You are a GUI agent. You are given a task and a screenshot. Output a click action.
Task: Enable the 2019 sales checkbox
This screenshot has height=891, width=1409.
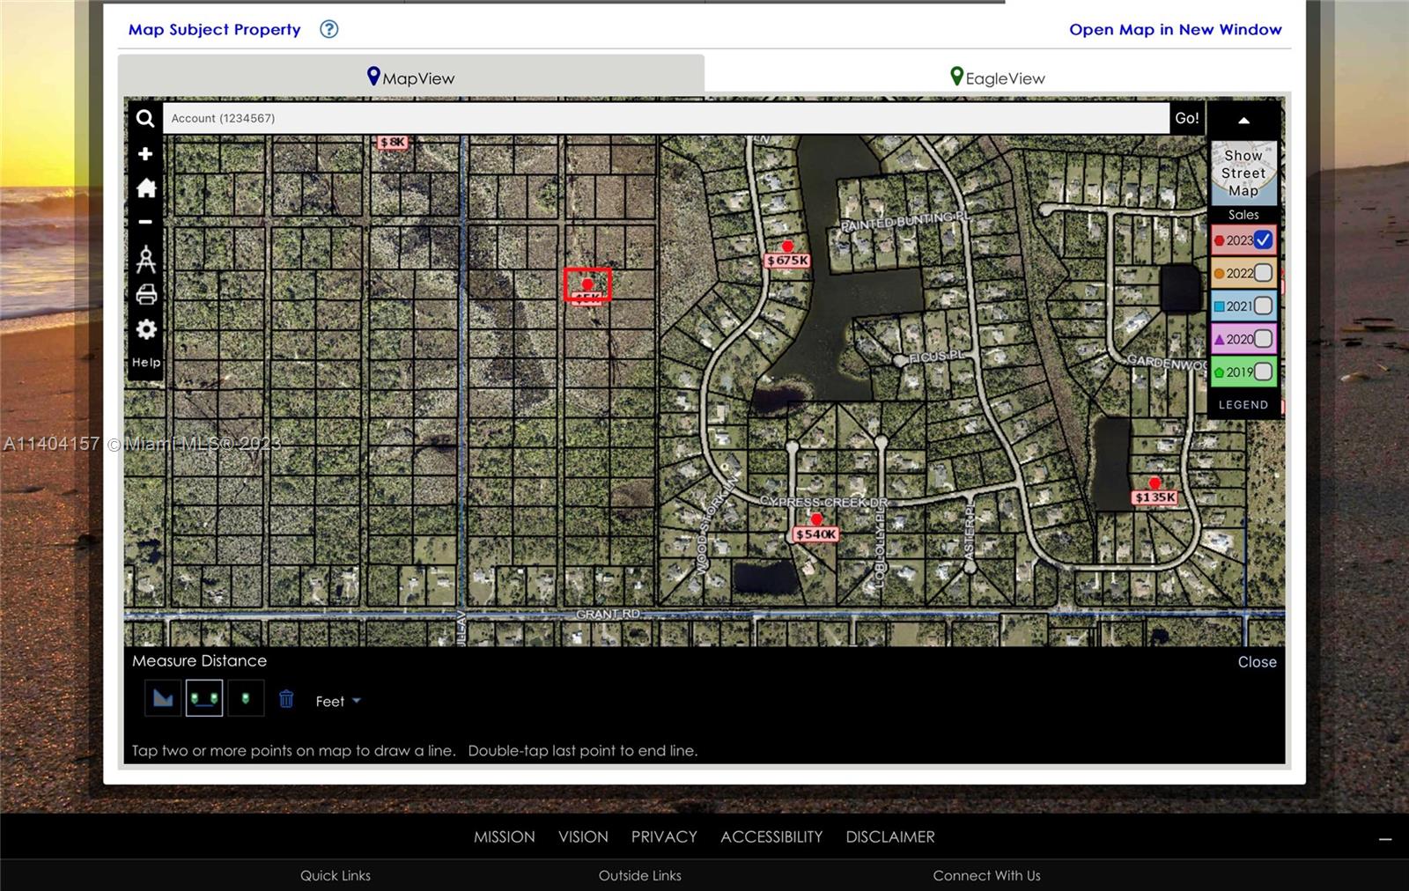click(1263, 372)
